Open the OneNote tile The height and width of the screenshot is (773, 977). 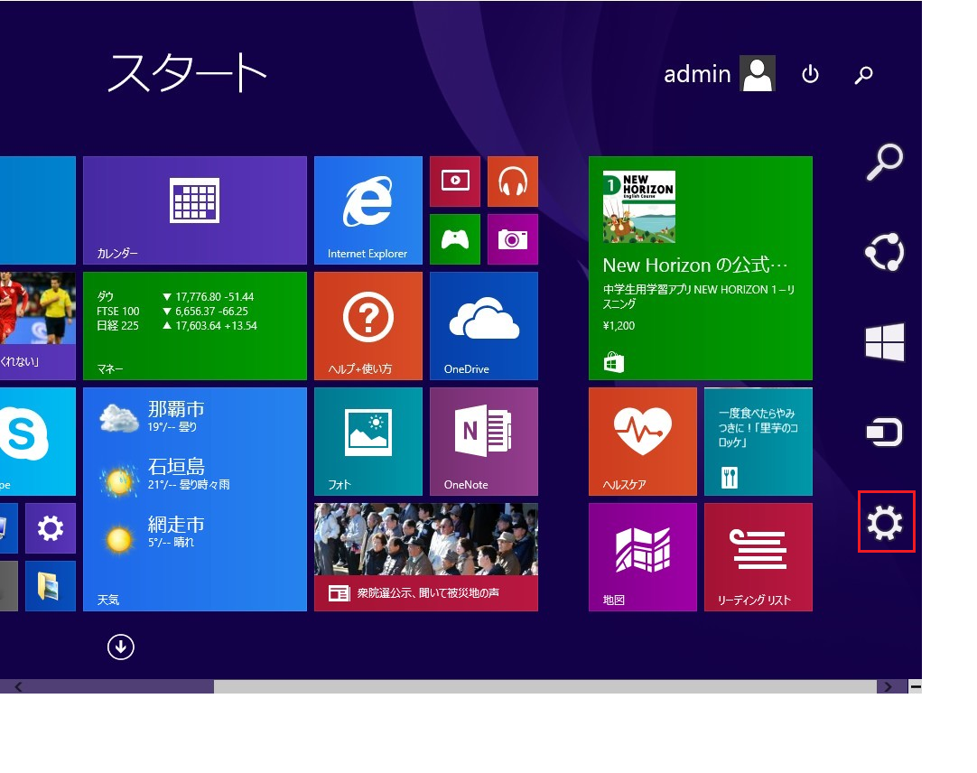pos(483,442)
